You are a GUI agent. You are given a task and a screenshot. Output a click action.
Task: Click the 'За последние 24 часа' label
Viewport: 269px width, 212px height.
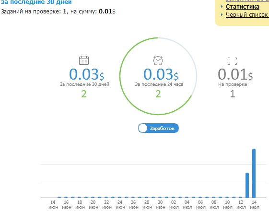(x=159, y=84)
